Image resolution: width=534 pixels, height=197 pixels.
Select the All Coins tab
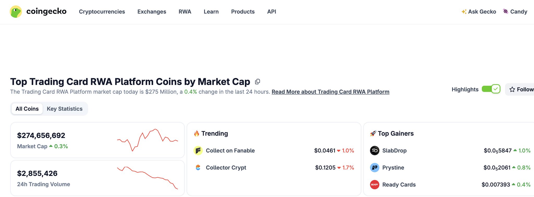(x=27, y=109)
